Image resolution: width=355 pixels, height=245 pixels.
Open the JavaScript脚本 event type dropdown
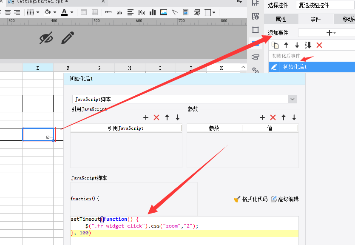point(292,99)
